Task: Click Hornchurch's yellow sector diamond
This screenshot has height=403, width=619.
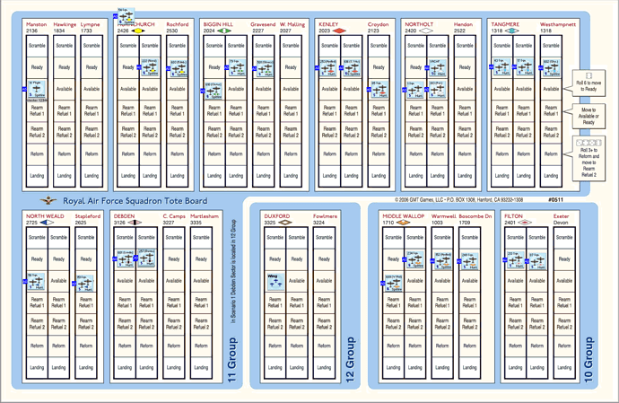Action: coord(138,31)
